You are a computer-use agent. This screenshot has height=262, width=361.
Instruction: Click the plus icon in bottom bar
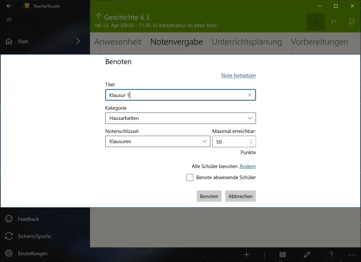point(246,254)
